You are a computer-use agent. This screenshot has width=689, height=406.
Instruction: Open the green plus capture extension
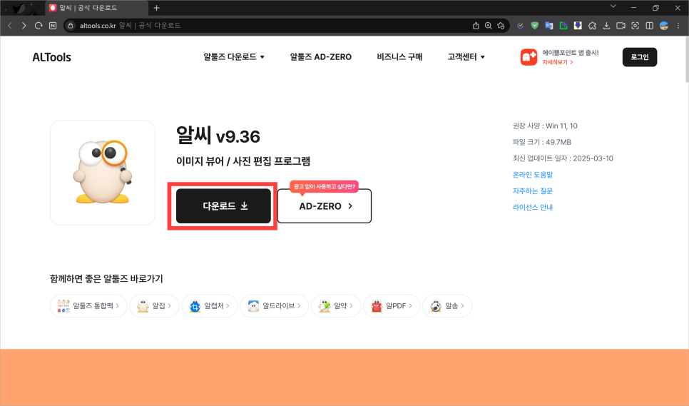[x=563, y=26]
